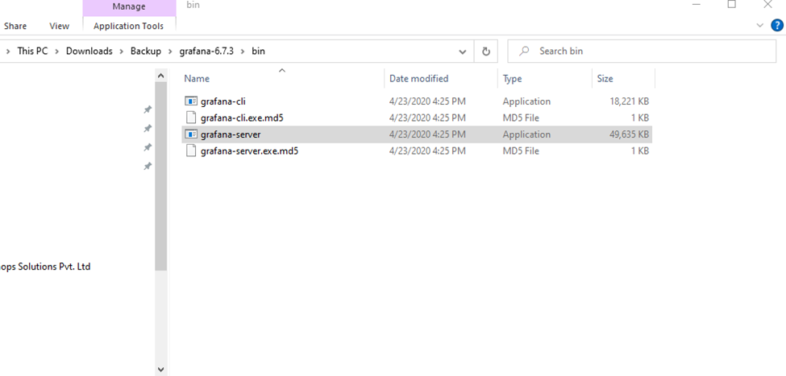The height and width of the screenshot is (376, 786).
Task: Click the grafana-server application icon
Action: tap(190, 134)
